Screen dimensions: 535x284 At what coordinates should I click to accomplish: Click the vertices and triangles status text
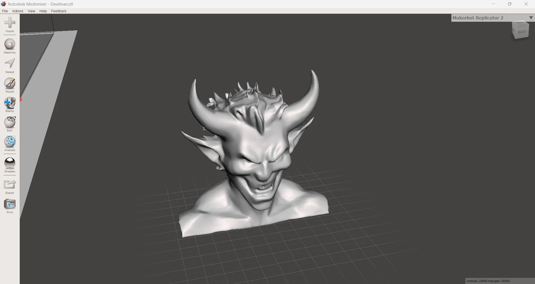click(488, 281)
